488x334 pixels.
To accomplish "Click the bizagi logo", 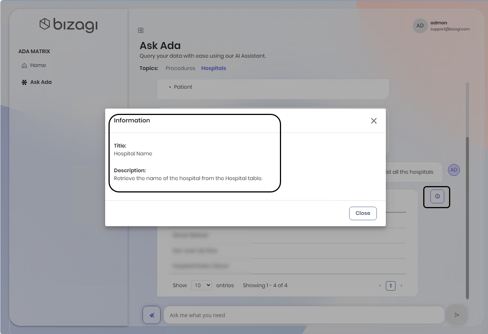I will pyautogui.click(x=68, y=25).
